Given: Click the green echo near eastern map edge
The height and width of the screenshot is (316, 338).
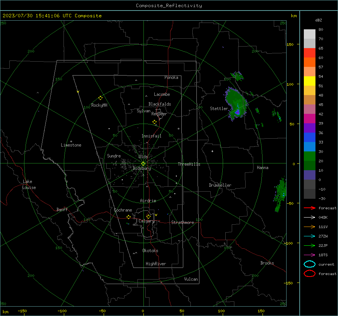Looking at the screenshot, I should pos(281,194).
